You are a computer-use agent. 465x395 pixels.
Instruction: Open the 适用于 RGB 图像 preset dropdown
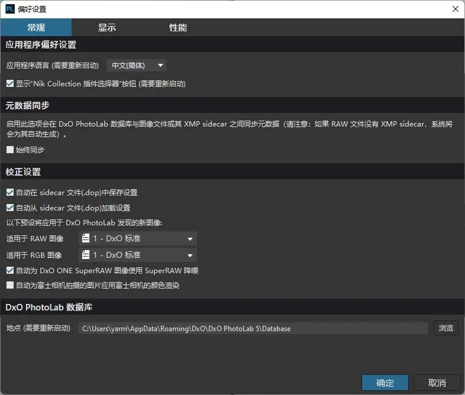[x=138, y=255]
